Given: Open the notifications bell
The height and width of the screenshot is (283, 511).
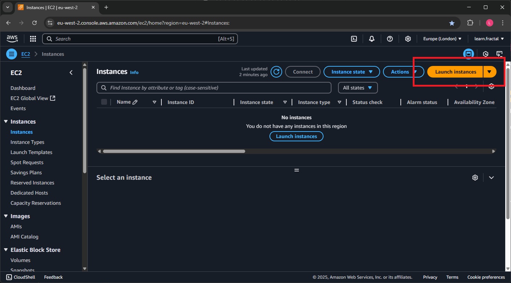Looking at the screenshot, I should coord(372,39).
